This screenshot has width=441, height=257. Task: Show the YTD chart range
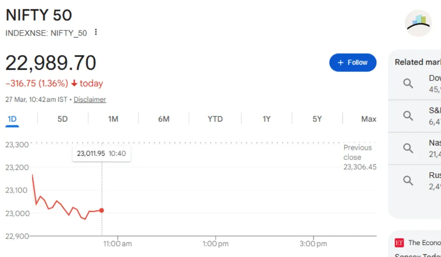tap(215, 119)
